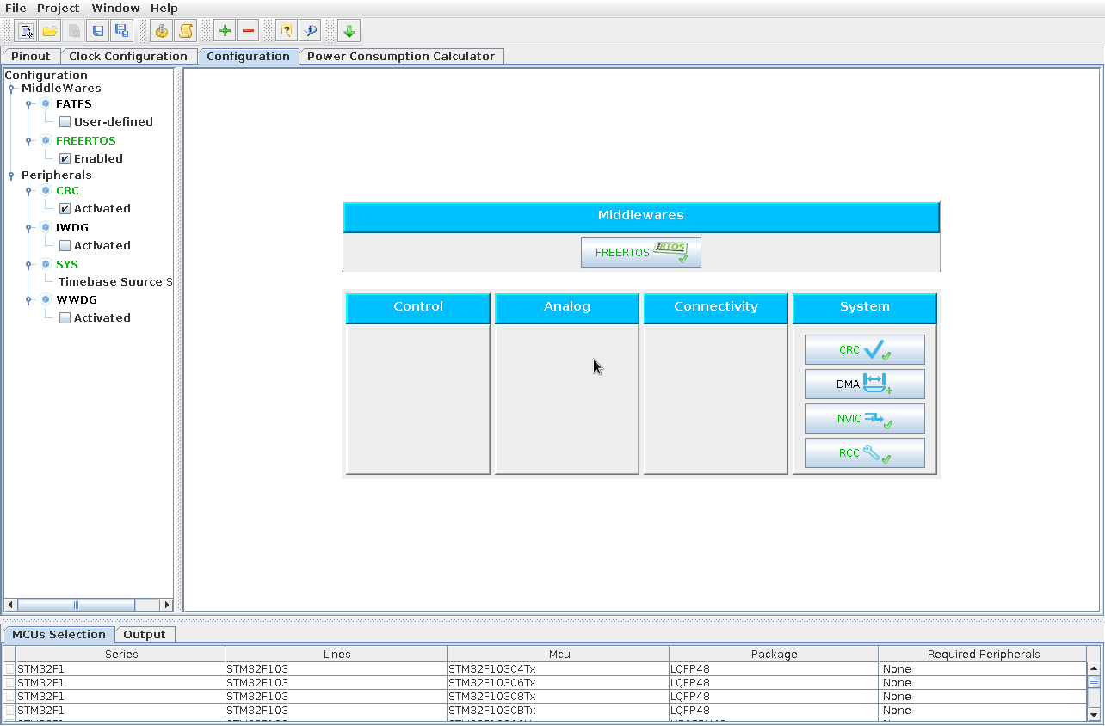This screenshot has width=1105, height=726.
Task: Click MCU table scroll down arrow
Action: point(1095,714)
